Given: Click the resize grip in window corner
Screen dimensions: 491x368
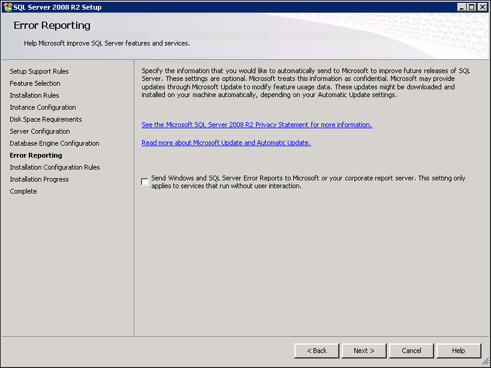Looking at the screenshot, I should tap(486, 363).
